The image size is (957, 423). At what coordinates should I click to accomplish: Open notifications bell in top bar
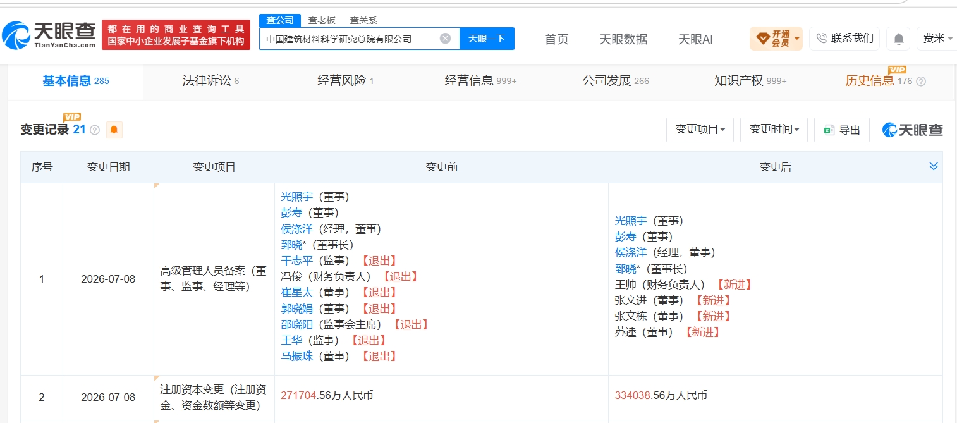(x=898, y=39)
